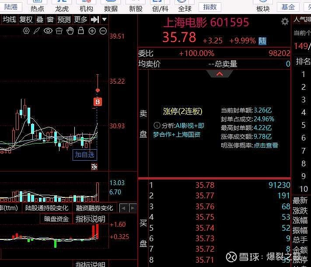Viewport: 311px width, 267px height.
Task: Open the chart settings gear icon
Action: coord(26,31)
